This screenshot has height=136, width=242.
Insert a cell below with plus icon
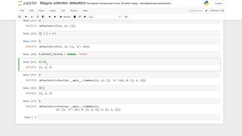pyautogui.click(x=26, y=17)
